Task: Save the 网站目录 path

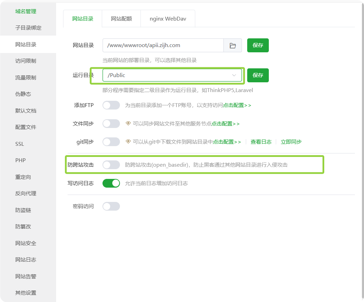Action: (258, 45)
